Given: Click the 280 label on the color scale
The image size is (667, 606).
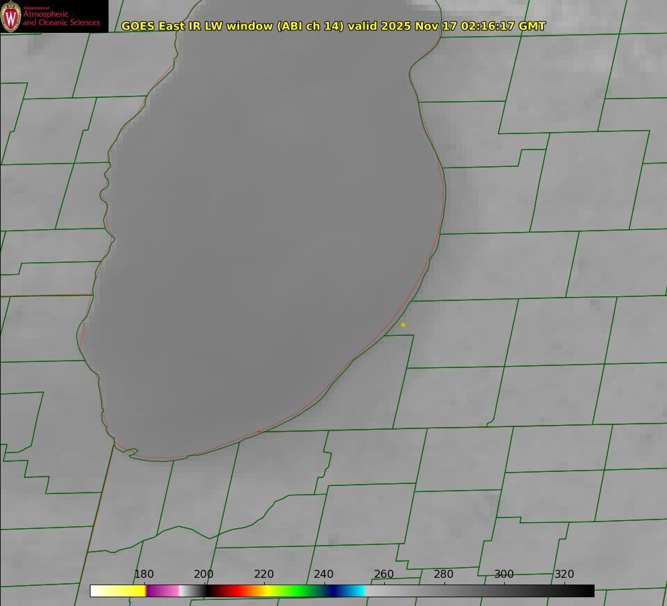Looking at the screenshot, I should tap(444, 574).
